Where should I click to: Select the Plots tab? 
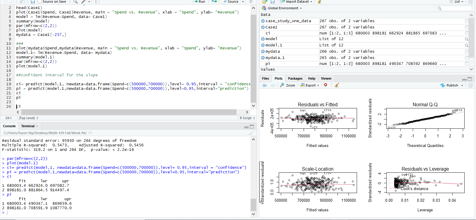point(278,78)
